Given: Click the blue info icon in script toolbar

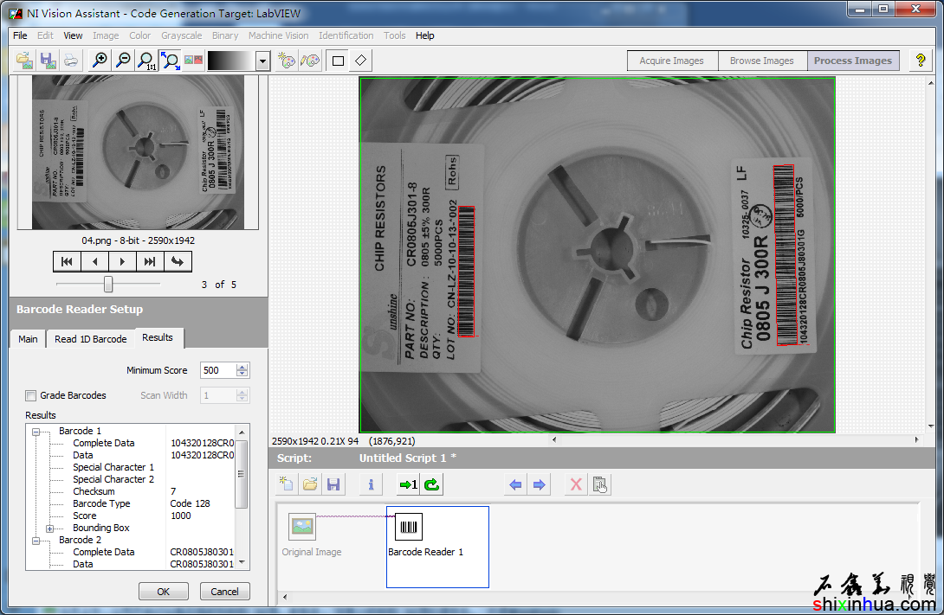Looking at the screenshot, I should pyautogui.click(x=371, y=484).
